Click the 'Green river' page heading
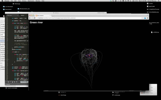The height and width of the screenshot is (100, 161). coord(36,22)
